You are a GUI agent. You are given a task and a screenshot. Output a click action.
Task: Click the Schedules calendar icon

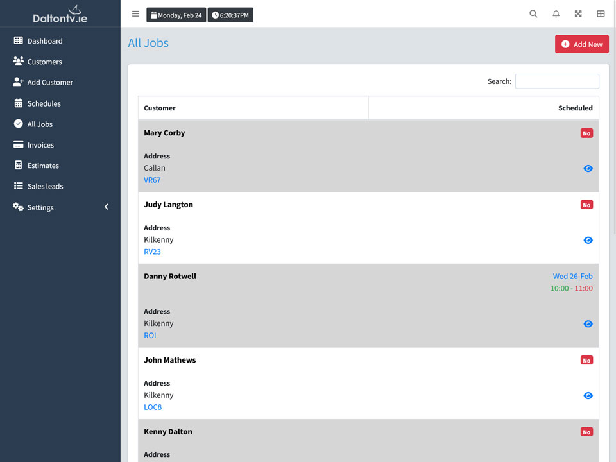[x=18, y=103]
